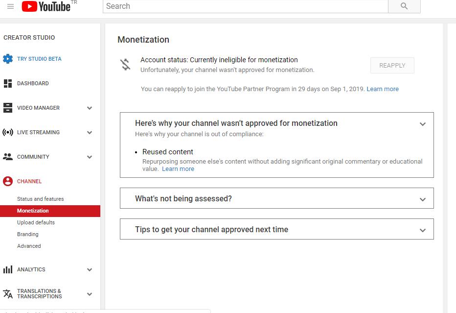This screenshot has width=456, height=313.
Task: Click the Video Manager icon
Action: [x=8, y=108]
